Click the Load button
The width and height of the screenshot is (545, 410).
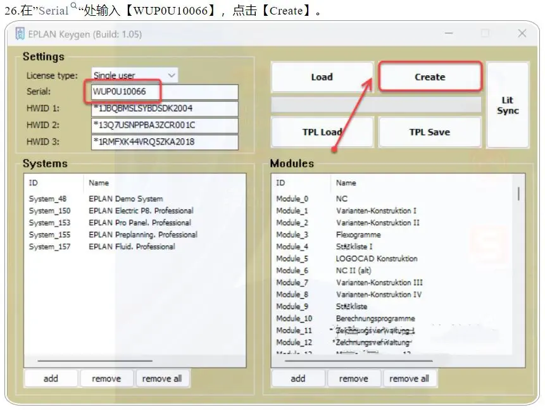coord(322,77)
